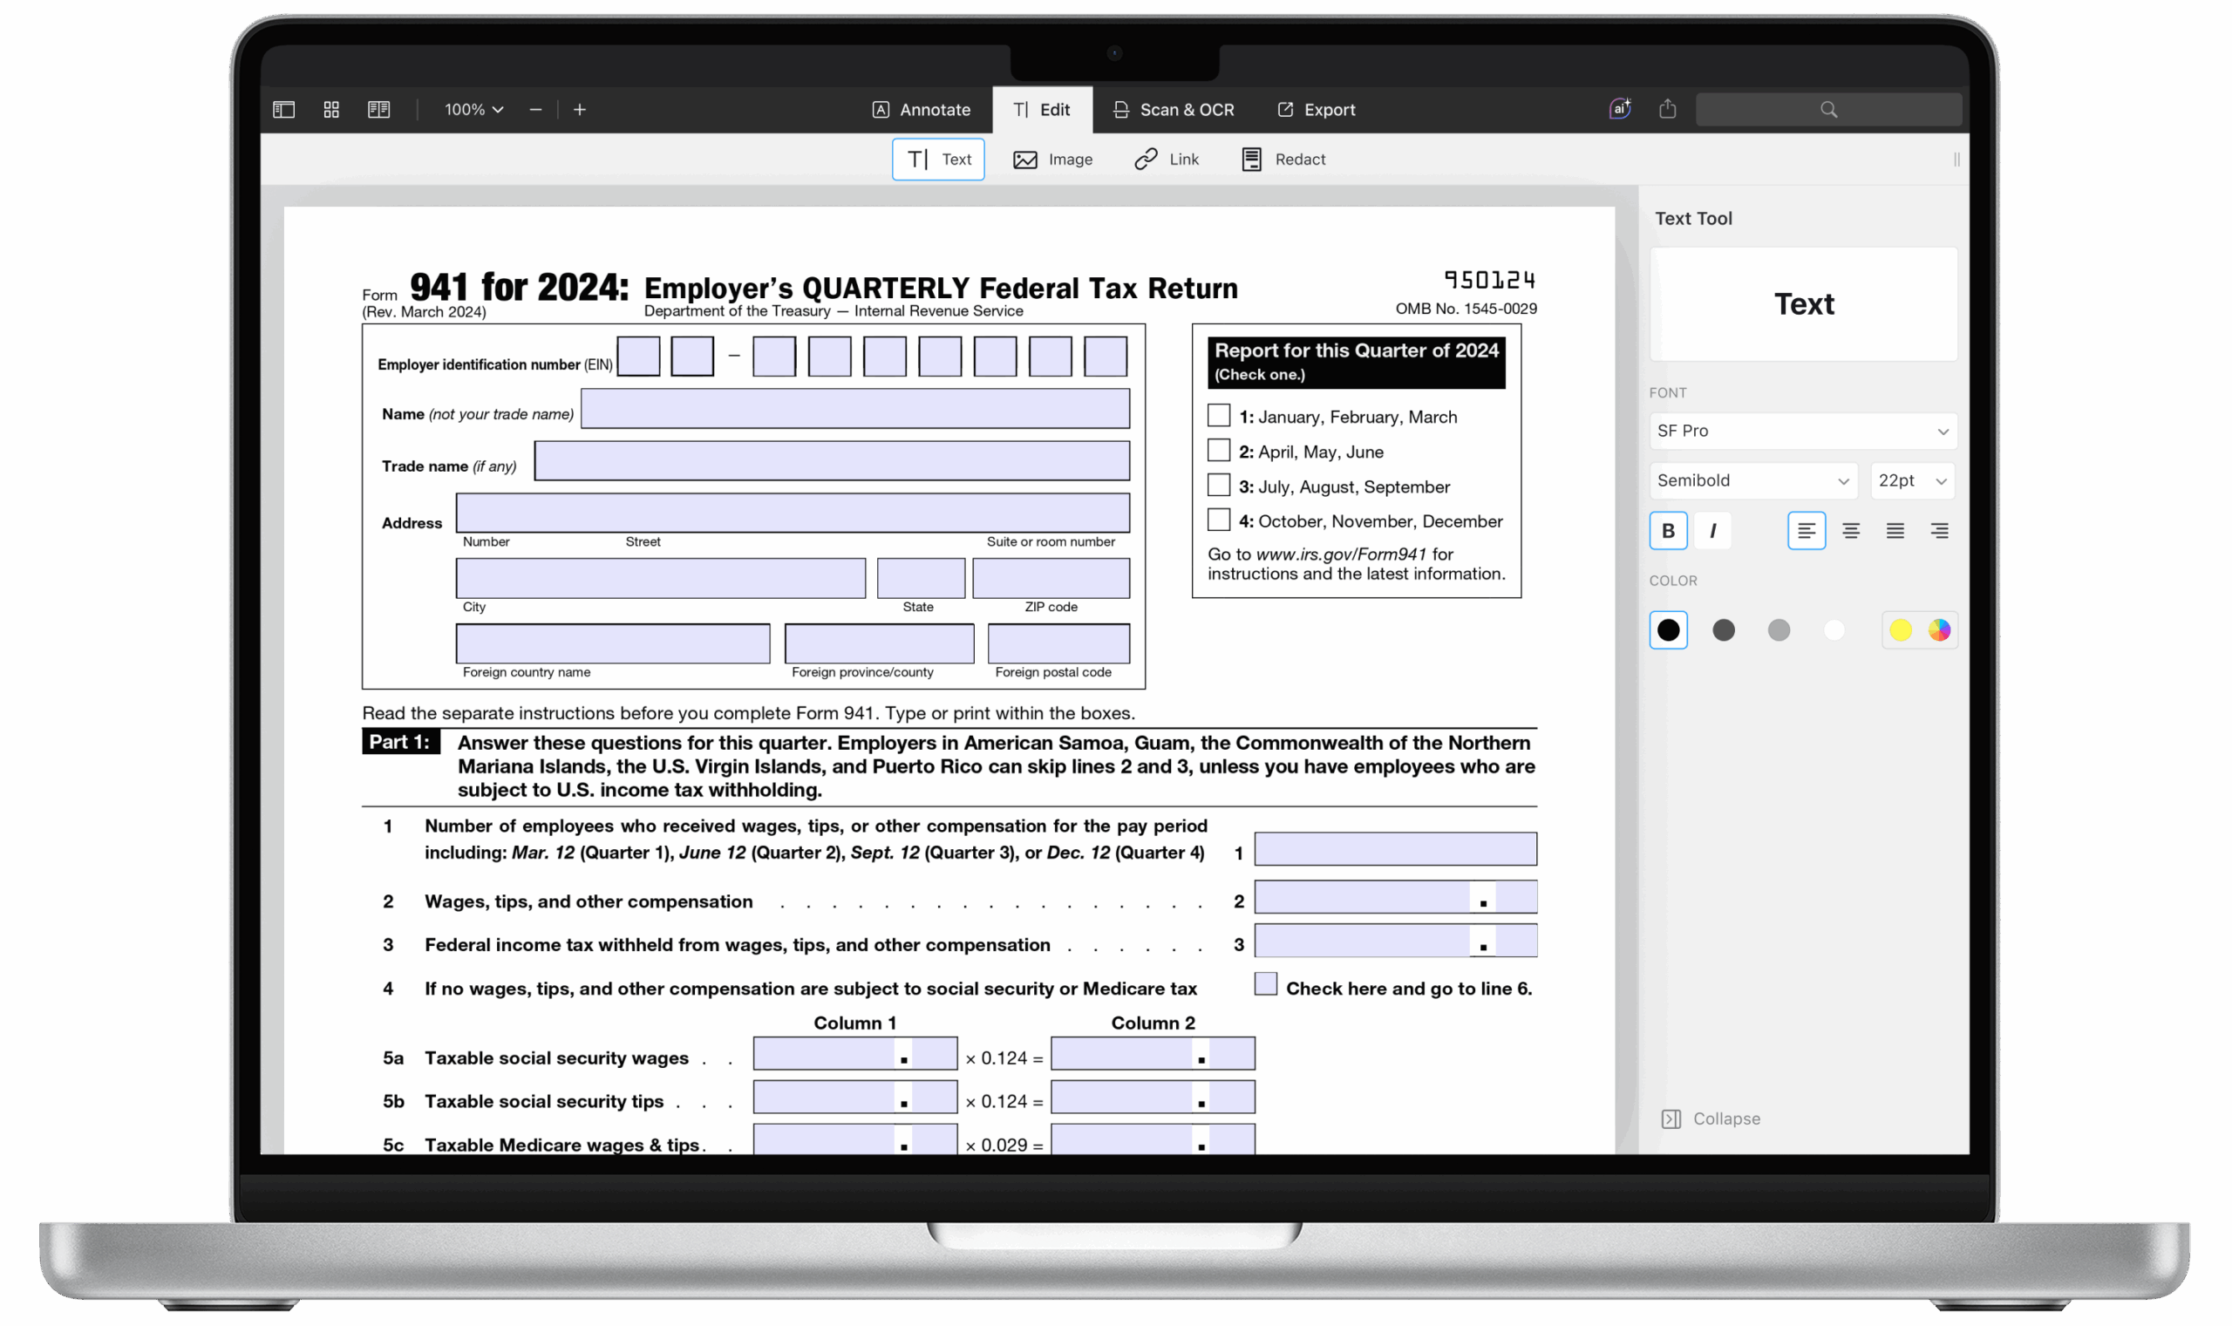Open the AI assistant
This screenshot has height=1326, width=2232.
click(1619, 108)
